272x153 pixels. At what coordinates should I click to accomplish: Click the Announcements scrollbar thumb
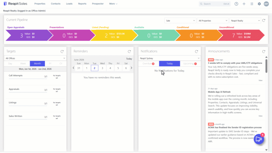[266, 66]
